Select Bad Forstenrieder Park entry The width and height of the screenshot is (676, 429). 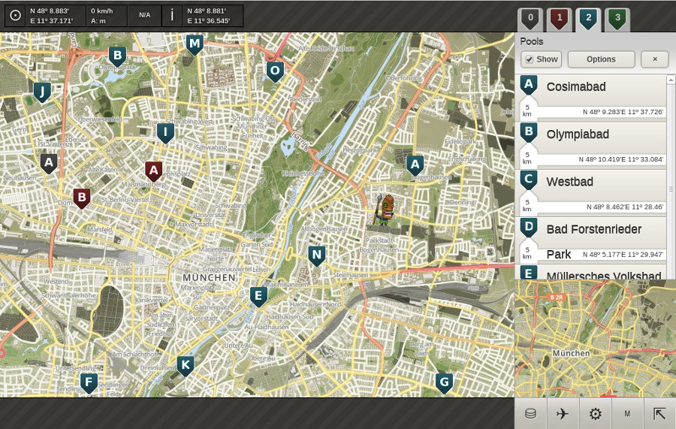point(591,240)
